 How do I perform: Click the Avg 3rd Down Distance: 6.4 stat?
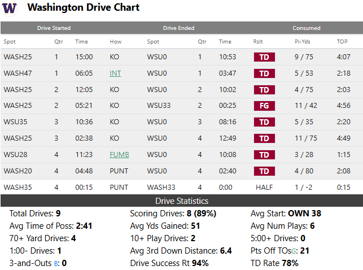181,251
